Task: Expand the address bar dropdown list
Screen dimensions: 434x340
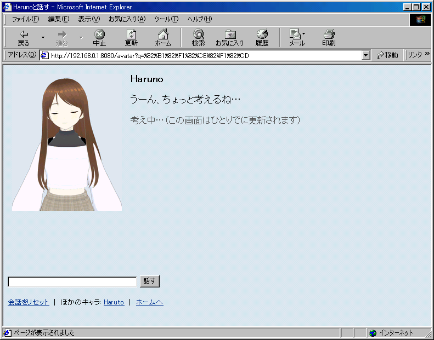Action: 365,55
